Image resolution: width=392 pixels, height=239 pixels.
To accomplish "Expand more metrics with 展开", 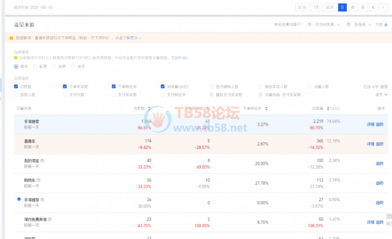I will [x=379, y=94].
